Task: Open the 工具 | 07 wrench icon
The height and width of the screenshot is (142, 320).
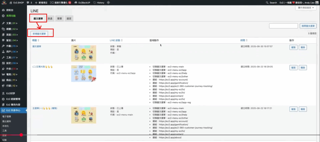Action: pyautogui.click(x=3, y=57)
